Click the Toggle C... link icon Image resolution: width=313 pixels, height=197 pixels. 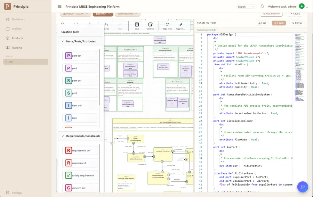click(x=180, y=25)
